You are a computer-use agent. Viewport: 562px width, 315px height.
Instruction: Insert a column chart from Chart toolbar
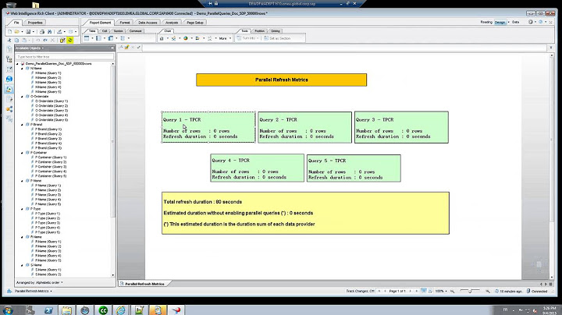pyautogui.click(x=162, y=38)
